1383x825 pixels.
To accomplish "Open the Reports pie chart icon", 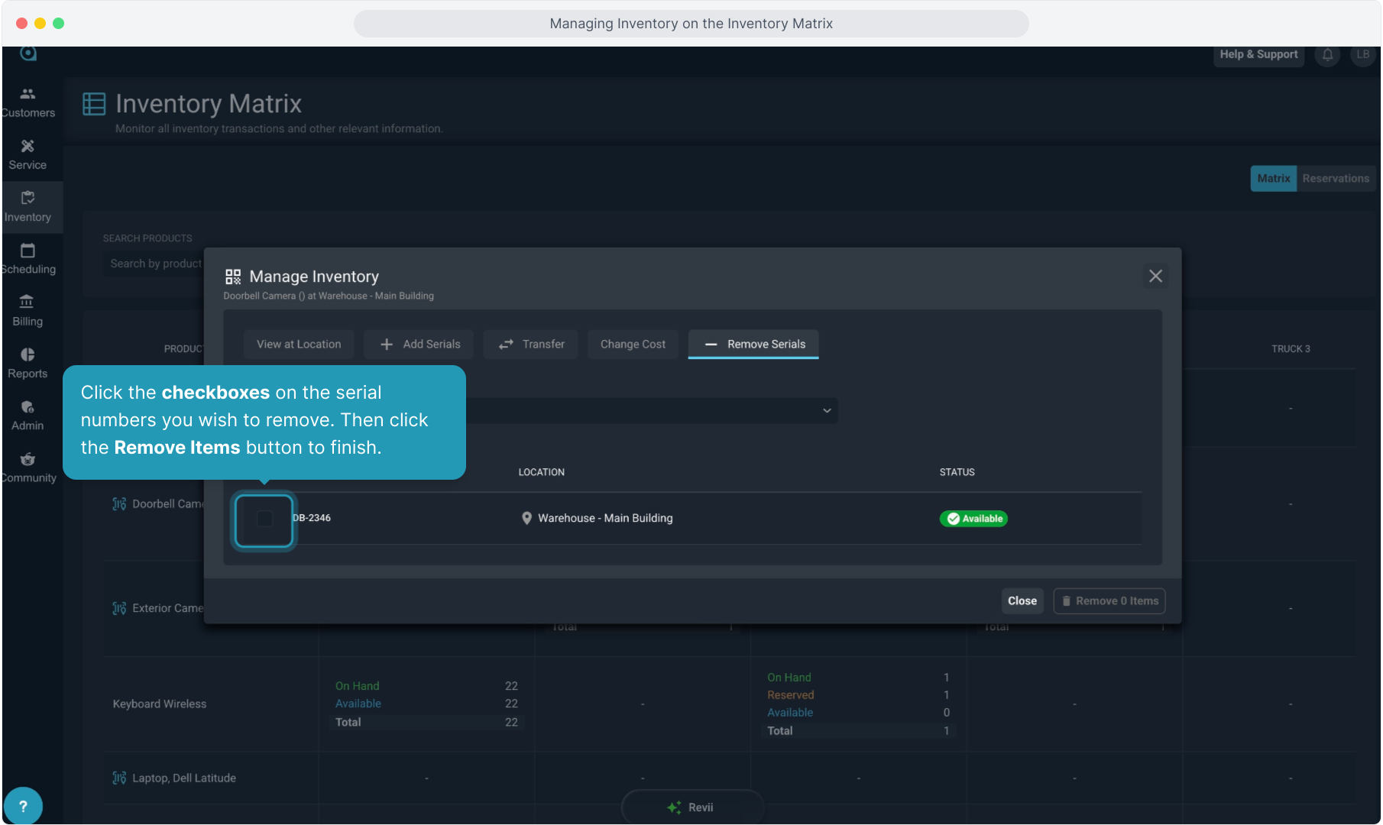I will tap(28, 354).
